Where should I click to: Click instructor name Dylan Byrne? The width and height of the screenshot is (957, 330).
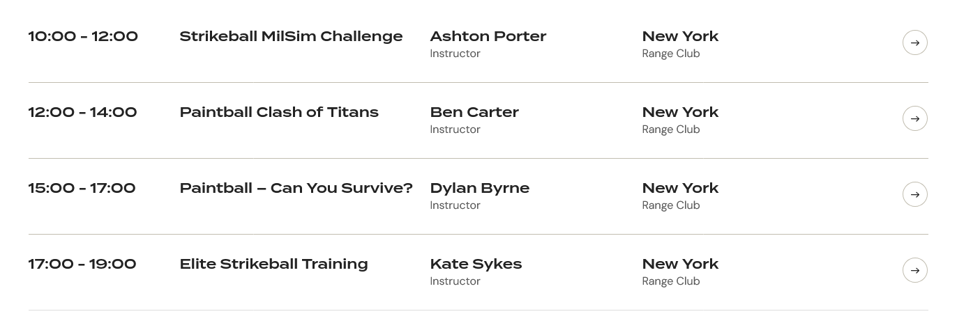tap(480, 188)
